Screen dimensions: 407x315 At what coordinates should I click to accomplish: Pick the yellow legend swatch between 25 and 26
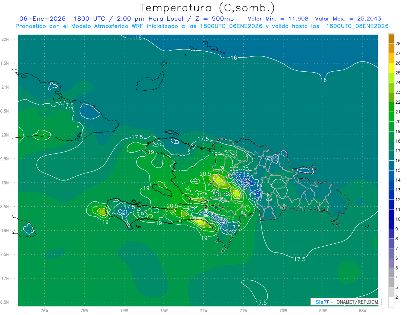391,68
